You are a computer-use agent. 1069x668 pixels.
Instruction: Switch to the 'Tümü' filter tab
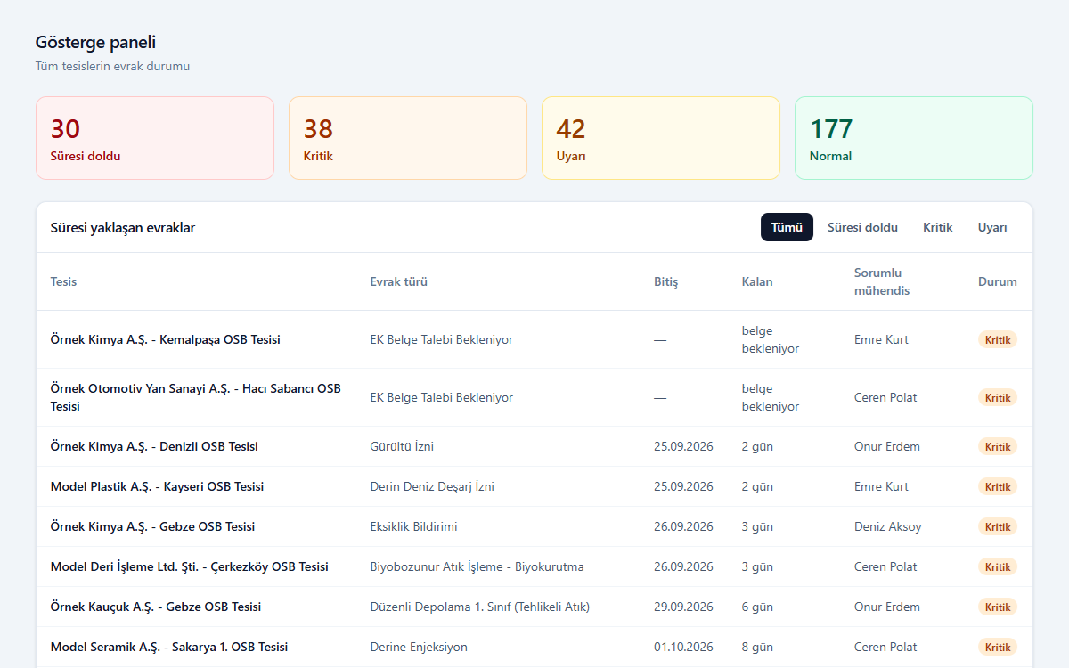click(787, 227)
